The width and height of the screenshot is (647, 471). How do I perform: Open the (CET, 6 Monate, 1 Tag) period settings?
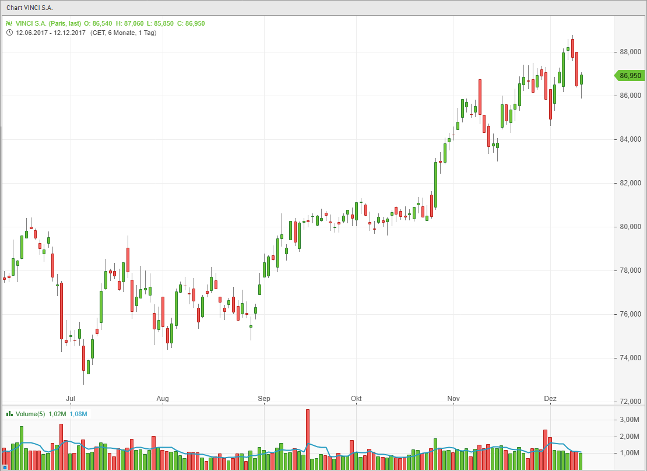pos(123,33)
